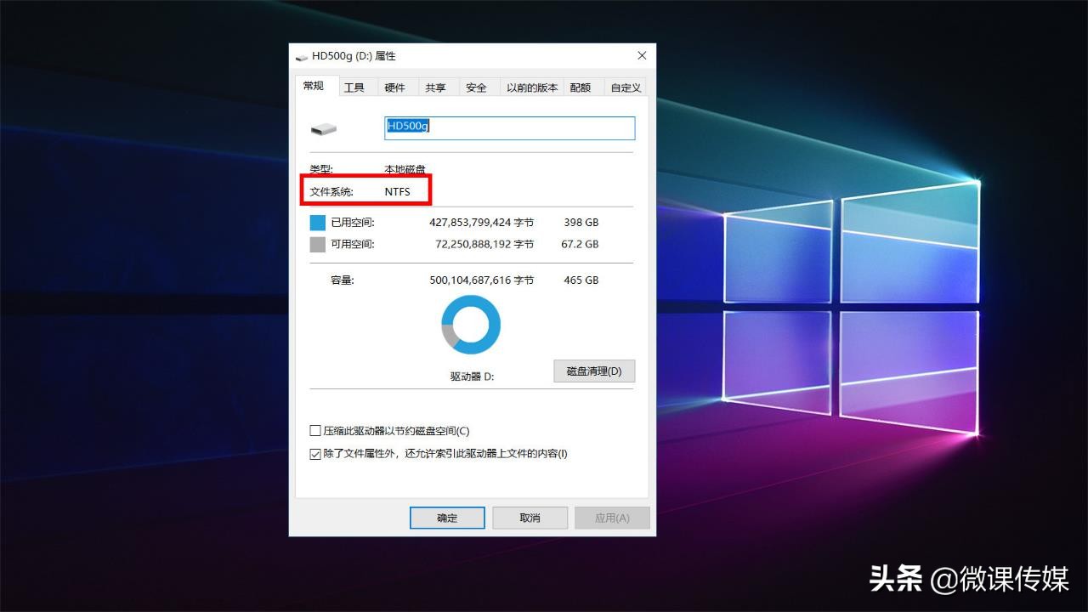
Task: Click the HD500g drive name field
Action: [x=510, y=127]
